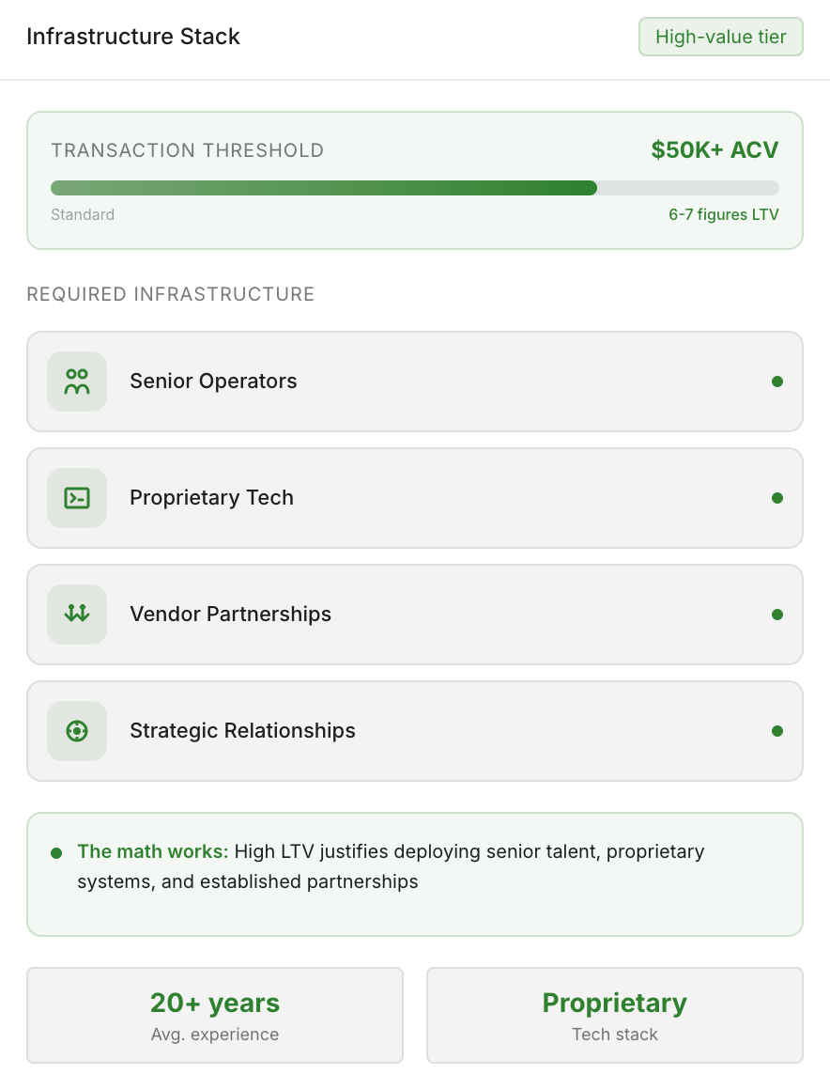
Task: Select the Proprietary Tech row label
Action: click(x=211, y=498)
